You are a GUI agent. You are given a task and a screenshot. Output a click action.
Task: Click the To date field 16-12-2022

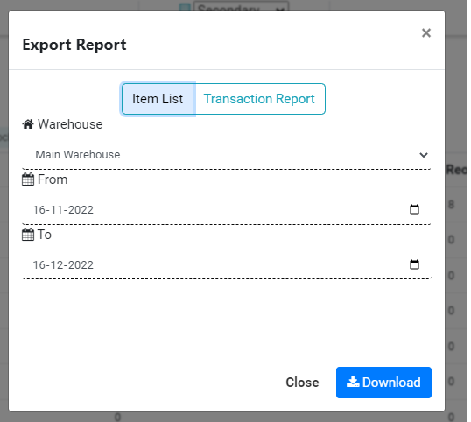(x=227, y=265)
